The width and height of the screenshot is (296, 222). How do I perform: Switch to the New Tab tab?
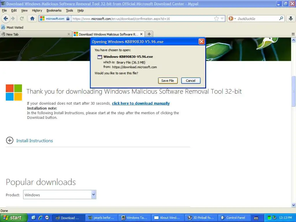(36, 34)
